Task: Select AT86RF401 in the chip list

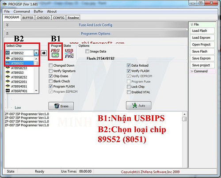Action: click(x=19, y=91)
